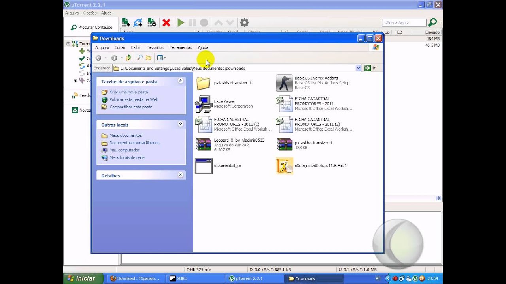Screen dimensions: 506x284
Task: Open Documentos compartilhados link
Action: [x=134, y=143]
